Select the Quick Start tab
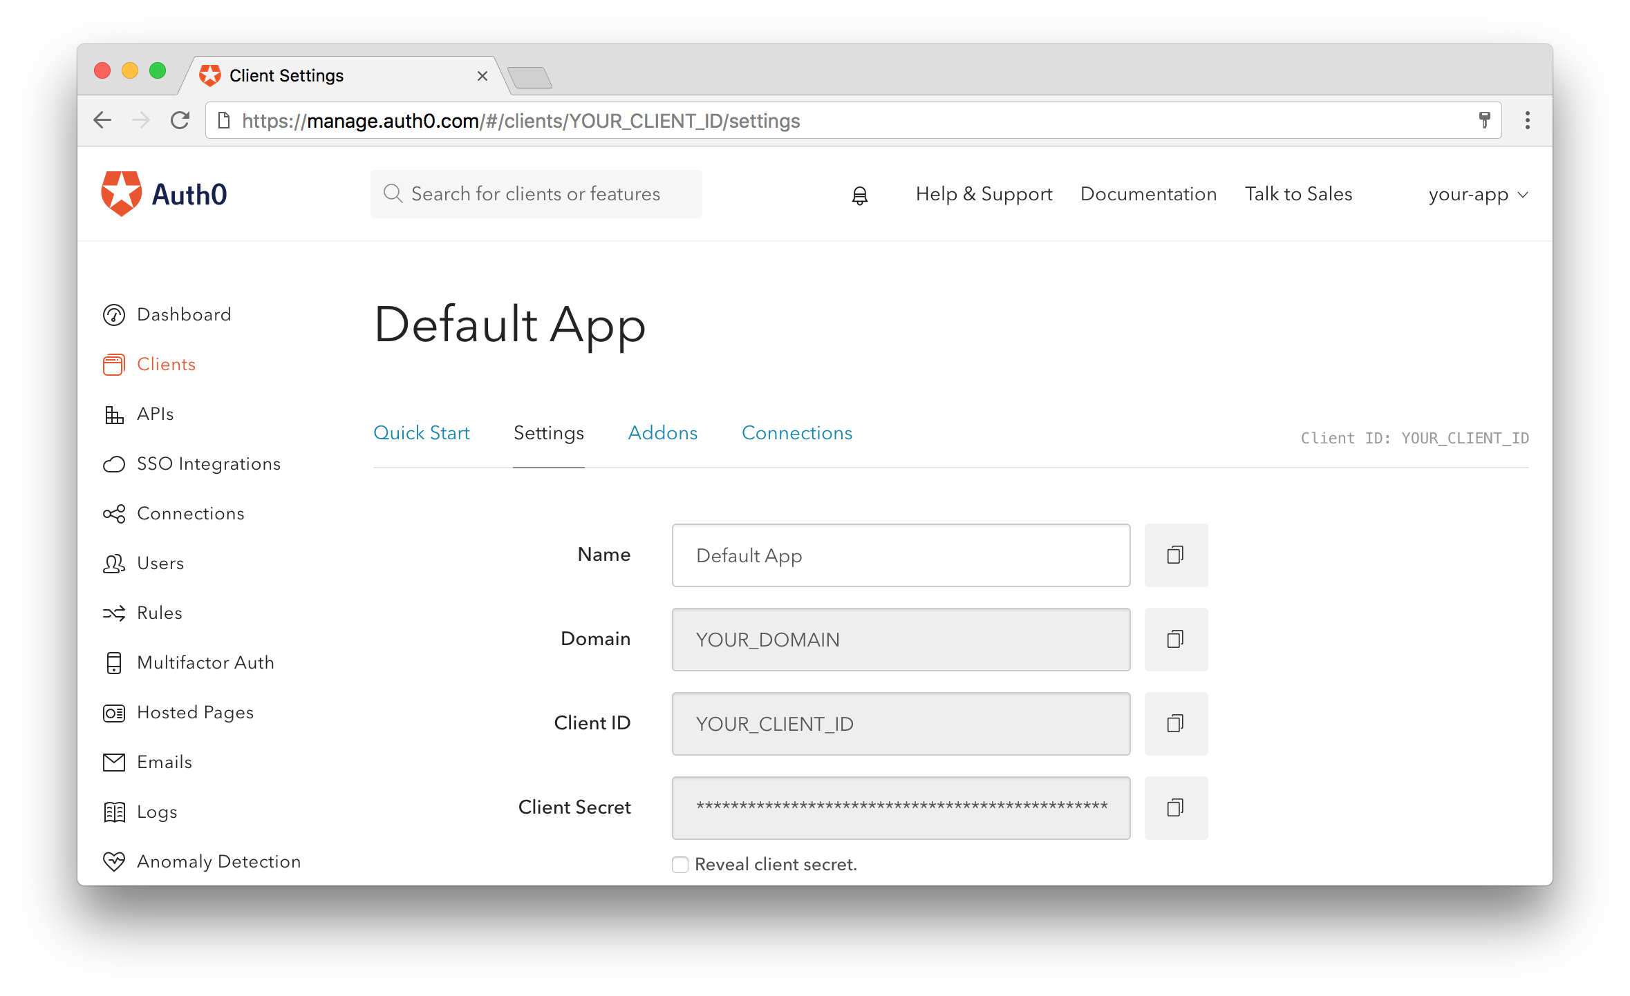1630x996 pixels. point(420,433)
